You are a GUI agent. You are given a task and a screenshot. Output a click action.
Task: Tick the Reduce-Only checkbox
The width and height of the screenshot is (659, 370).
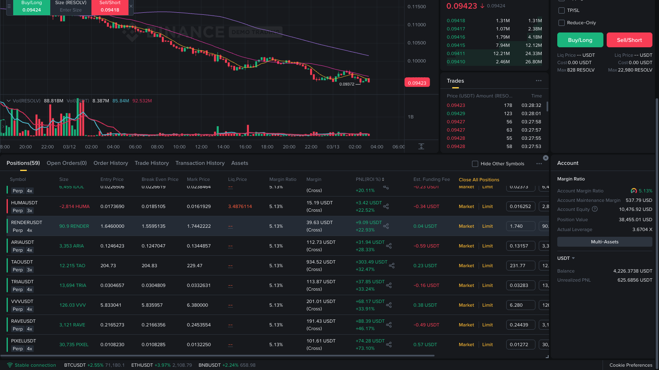click(561, 23)
